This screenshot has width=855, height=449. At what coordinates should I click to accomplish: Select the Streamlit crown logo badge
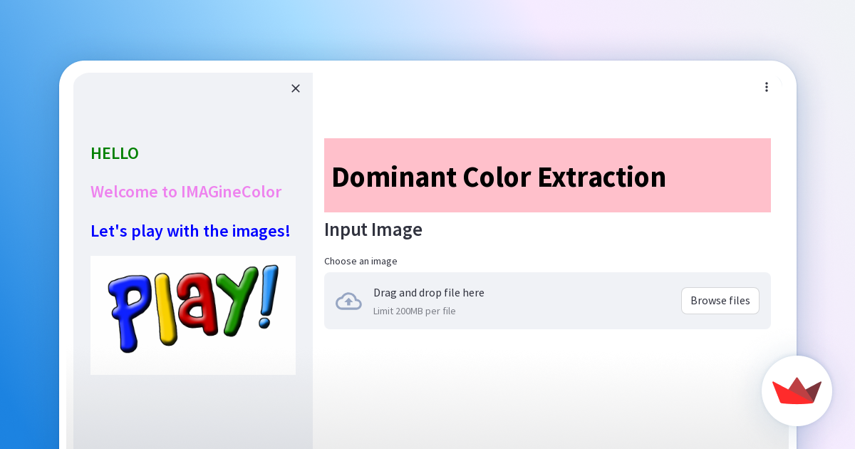point(797,391)
